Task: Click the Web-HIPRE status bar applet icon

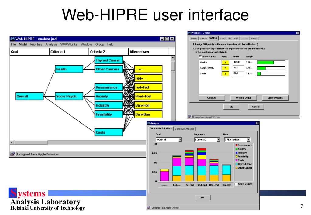Action: pyautogui.click(x=12, y=154)
